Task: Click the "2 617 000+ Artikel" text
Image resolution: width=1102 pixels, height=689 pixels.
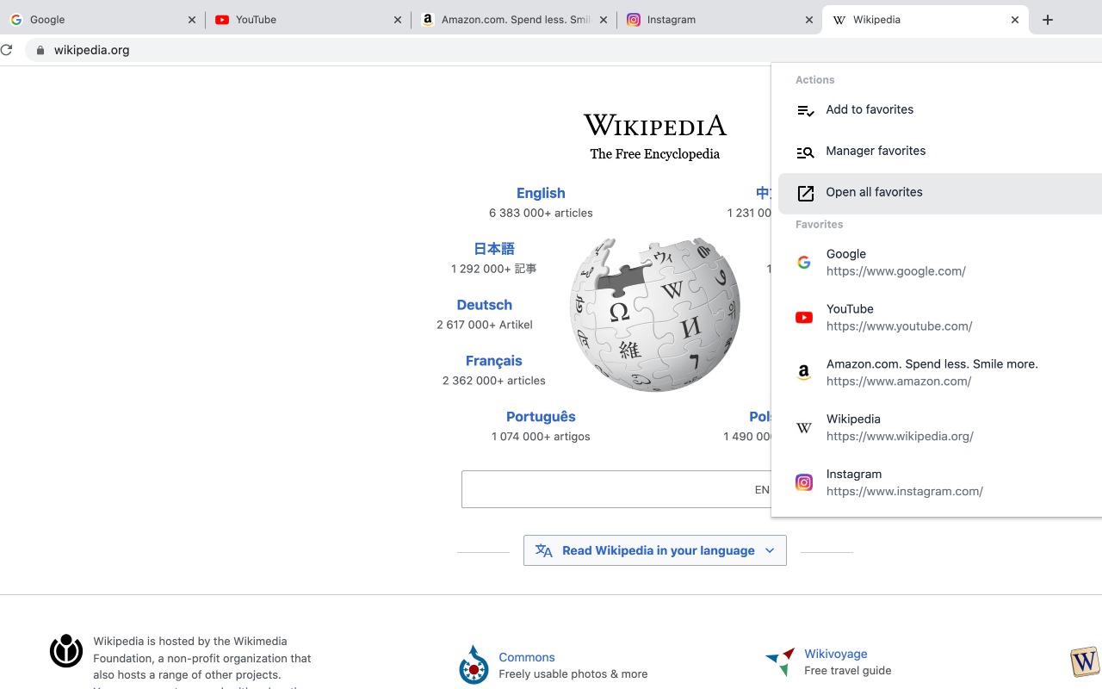Action: pos(485,325)
